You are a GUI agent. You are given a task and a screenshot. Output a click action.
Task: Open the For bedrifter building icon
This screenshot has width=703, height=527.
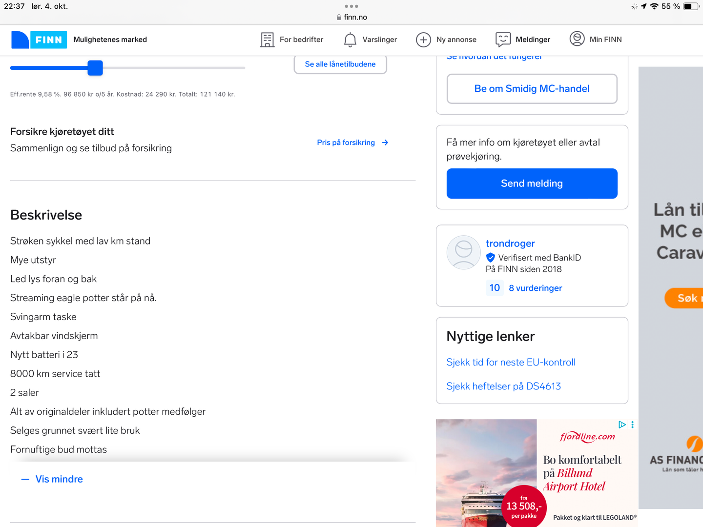click(x=267, y=40)
